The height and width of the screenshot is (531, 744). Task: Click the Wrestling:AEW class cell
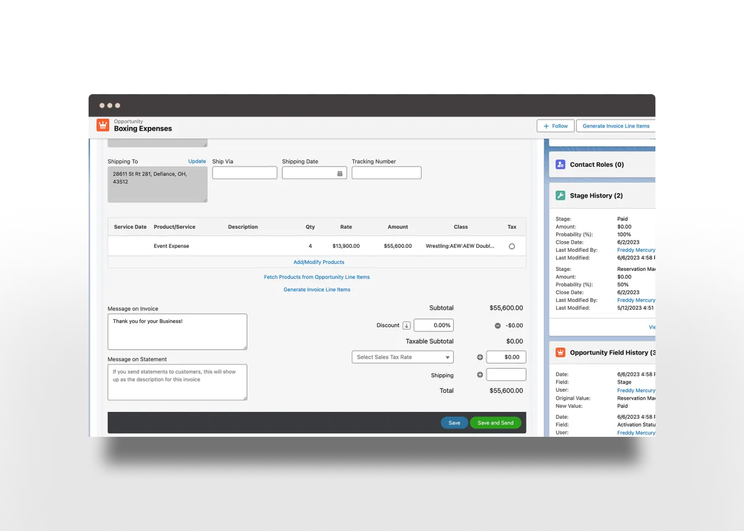[x=460, y=246]
